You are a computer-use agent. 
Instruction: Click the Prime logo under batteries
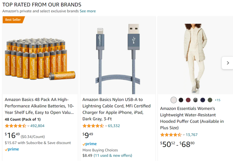(x=12, y=149)
